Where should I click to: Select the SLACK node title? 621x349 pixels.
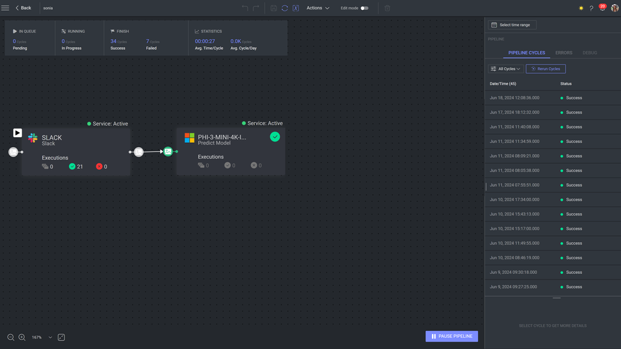[52, 138]
